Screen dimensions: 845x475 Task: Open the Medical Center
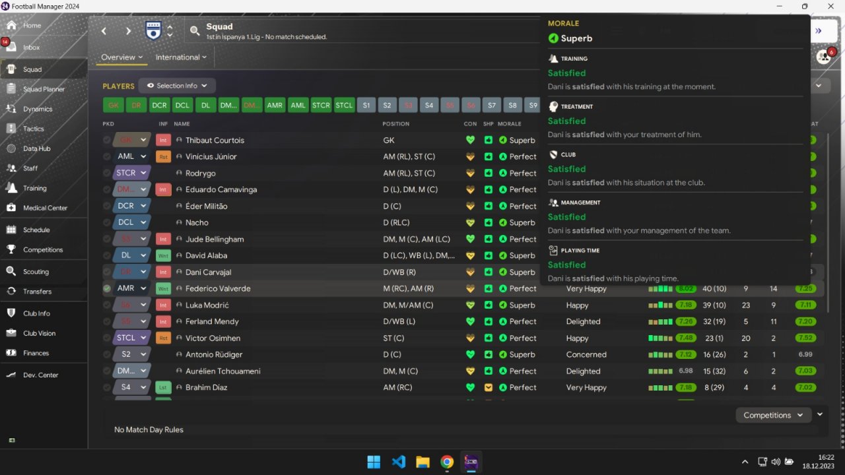(x=44, y=208)
